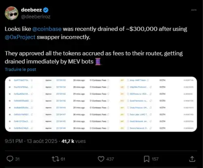Open the share upload icon
This screenshot has width=203, height=168.
tap(192, 159)
